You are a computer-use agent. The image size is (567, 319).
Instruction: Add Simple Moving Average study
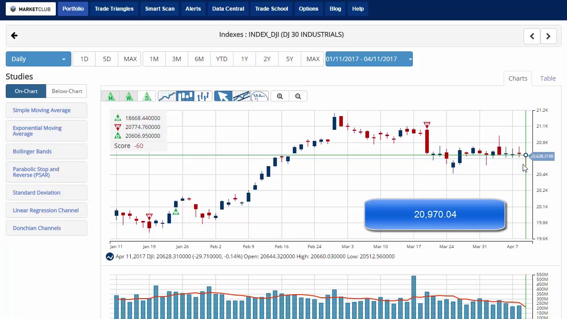[47, 110]
